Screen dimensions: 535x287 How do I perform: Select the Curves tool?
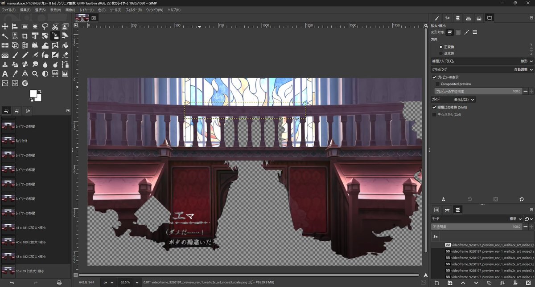[x=5, y=83]
